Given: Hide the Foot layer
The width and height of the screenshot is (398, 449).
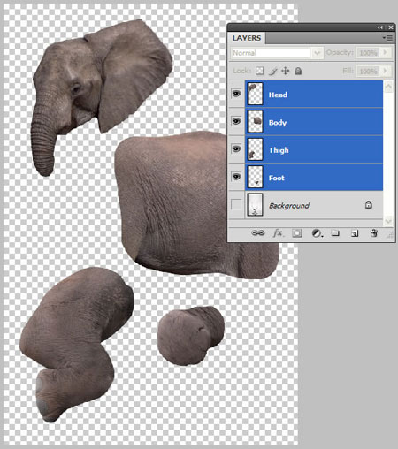Looking at the screenshot, I should click(236, 177).
